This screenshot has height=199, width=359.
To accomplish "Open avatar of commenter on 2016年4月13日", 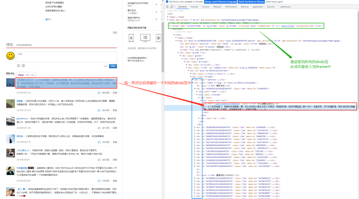I will [10, 83].
